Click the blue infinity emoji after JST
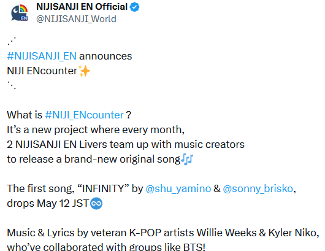Screen dimensions: 325x251 tap(96, 204)
